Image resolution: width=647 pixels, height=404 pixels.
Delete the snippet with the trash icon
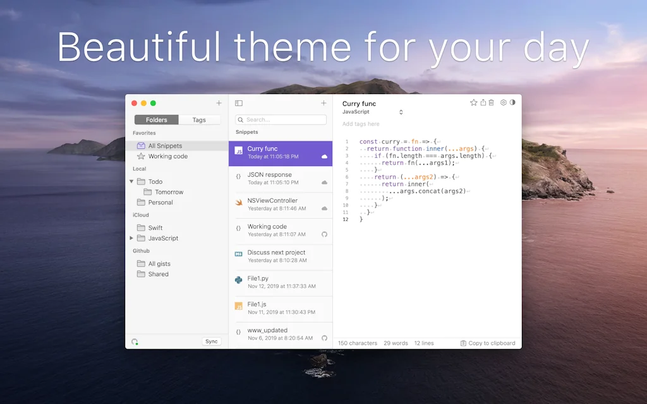(x=492, y=103)
